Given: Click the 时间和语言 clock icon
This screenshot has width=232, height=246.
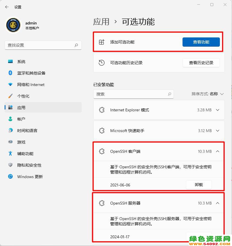Looking at the screenshot, I should click(10, 130).
